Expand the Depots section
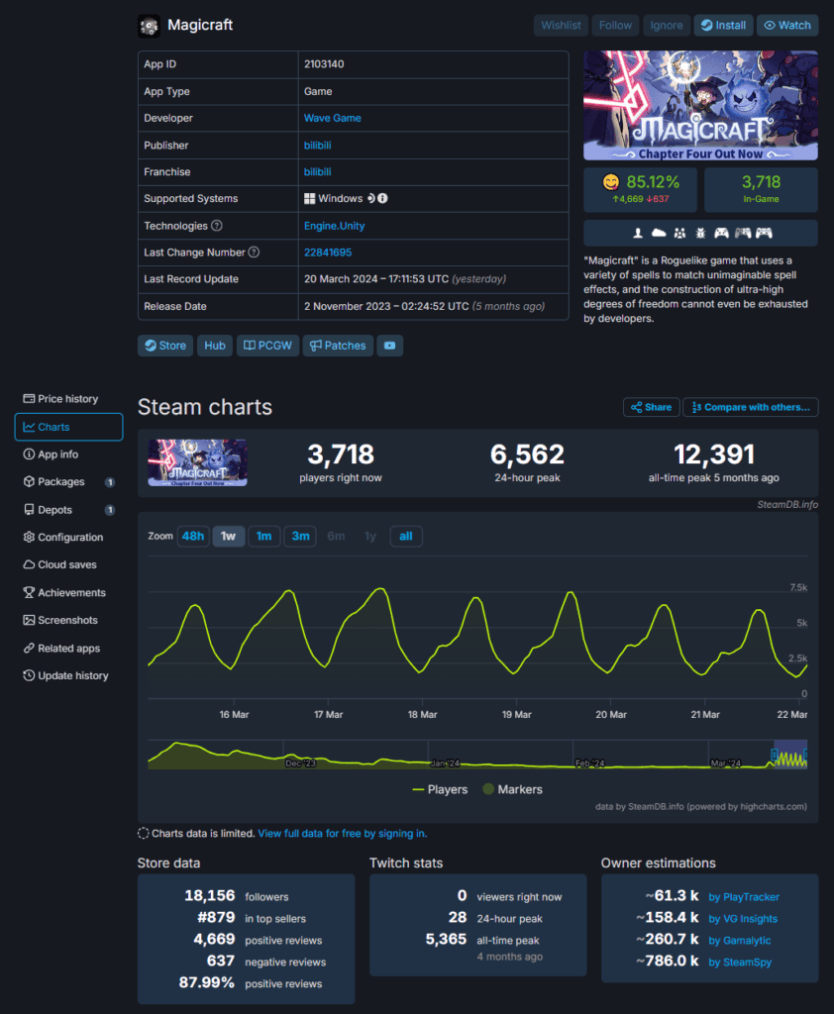Screen dimensions: 834x1014 click(x=57, y=509)
